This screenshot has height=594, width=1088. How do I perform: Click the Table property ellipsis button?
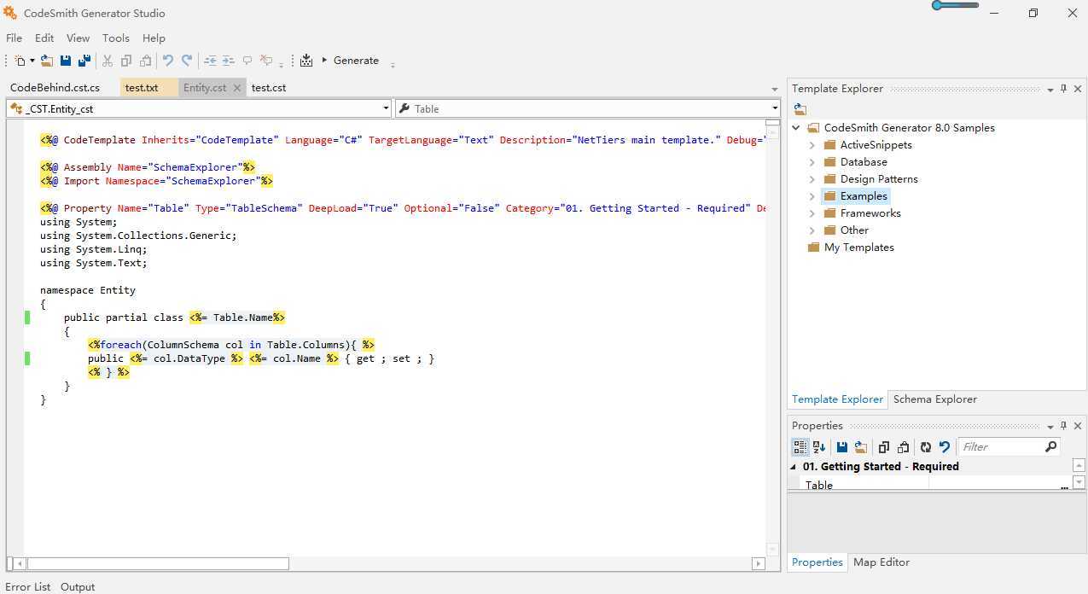pos(1064,485)
